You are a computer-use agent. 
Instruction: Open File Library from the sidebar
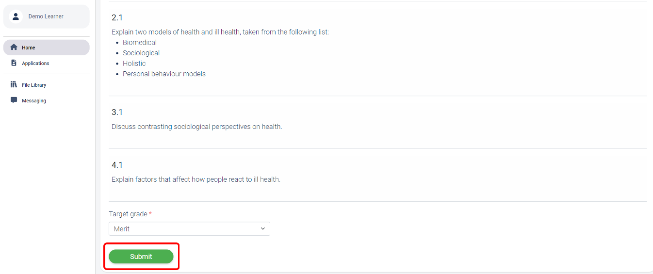point(46,85)
